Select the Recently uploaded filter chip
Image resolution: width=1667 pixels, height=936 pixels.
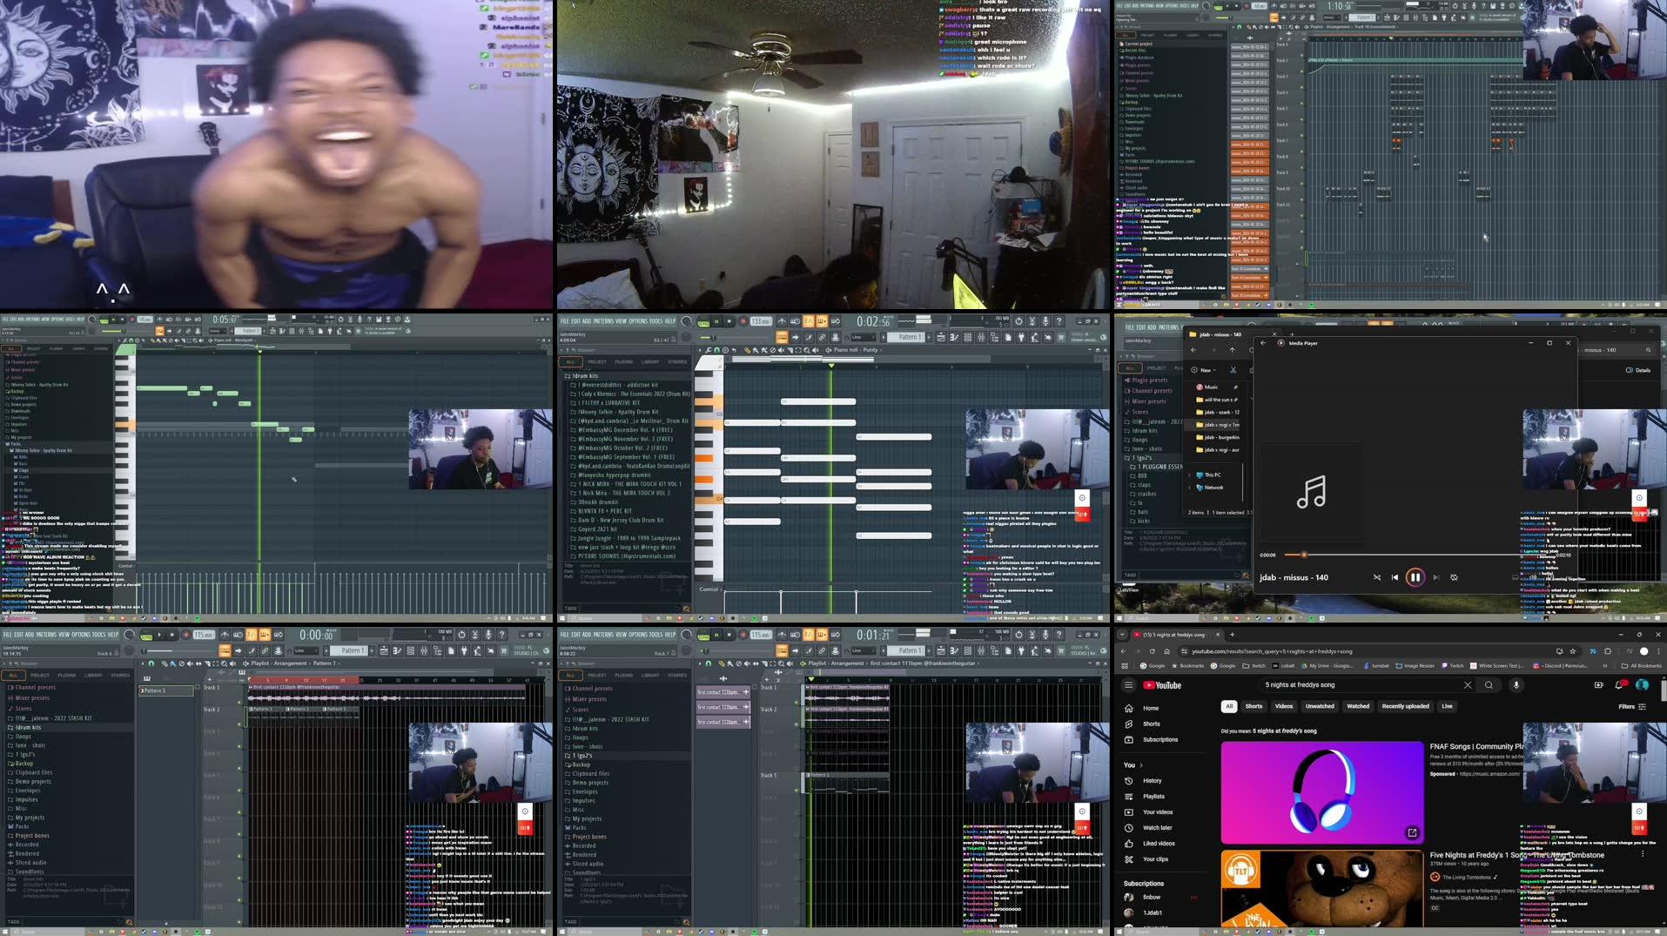tap(1405, 706)
